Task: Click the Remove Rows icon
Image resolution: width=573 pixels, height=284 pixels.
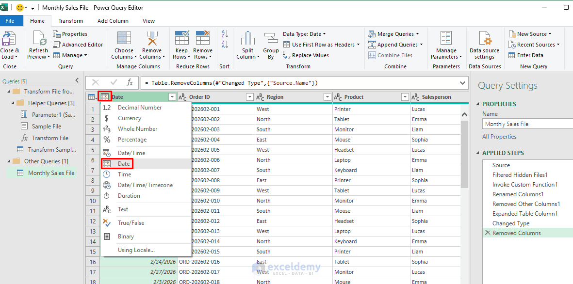Action: point(202,39)
